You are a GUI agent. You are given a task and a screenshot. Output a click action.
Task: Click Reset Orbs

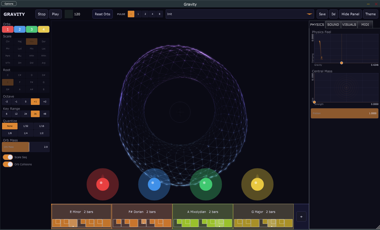coord(102,14)
